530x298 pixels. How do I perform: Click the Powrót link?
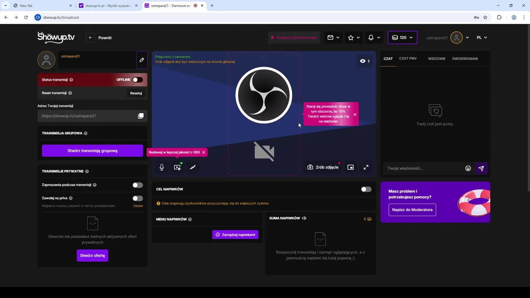[x=105, y=38]
